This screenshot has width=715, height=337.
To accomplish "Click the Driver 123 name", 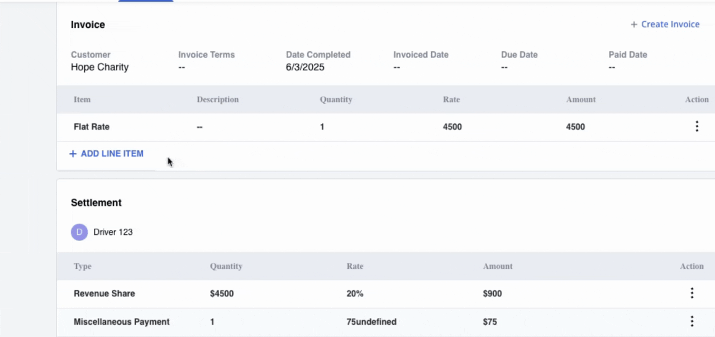I will [113, 232].
